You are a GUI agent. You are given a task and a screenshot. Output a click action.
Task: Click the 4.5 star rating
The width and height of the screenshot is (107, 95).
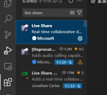[79, 49]
